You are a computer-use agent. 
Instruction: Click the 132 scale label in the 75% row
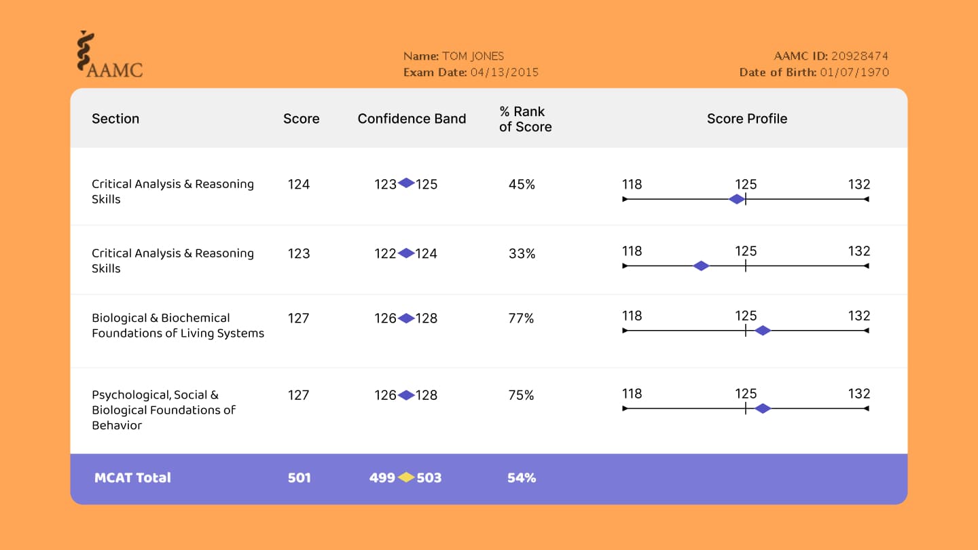859,394
